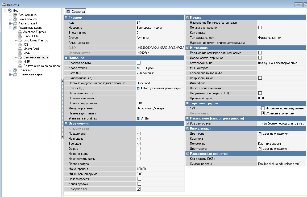The image size is (307, 197).
Task: Collapse the Главное section
Action: pyautogui.click(x=66, y=18)
